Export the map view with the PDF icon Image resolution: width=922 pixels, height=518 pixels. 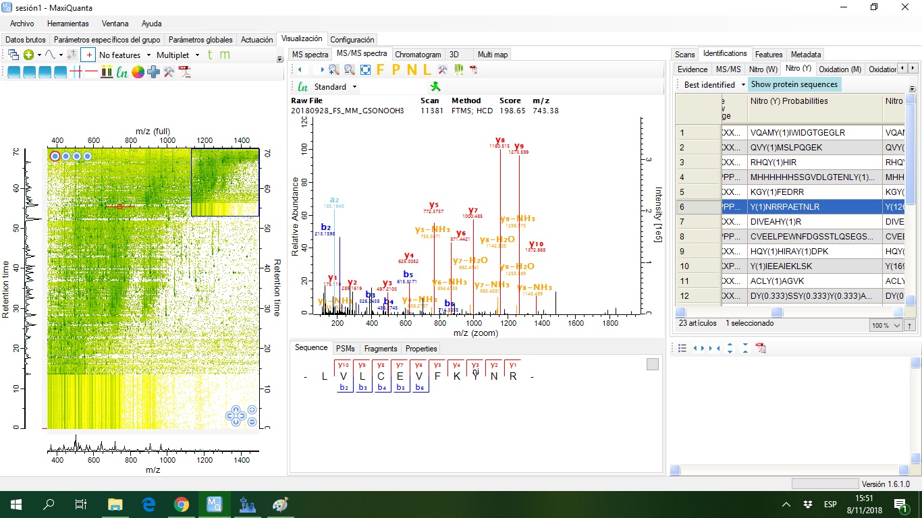click(184, 73)
